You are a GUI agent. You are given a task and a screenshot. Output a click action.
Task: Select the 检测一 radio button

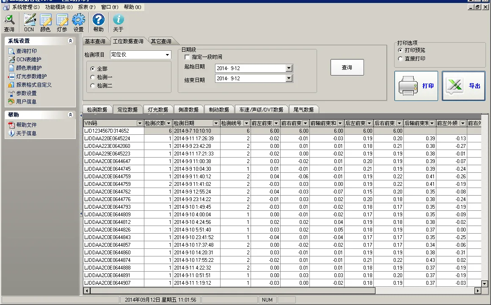(92, 77)
